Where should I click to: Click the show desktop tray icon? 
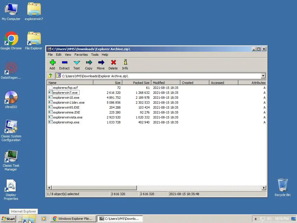294,219
